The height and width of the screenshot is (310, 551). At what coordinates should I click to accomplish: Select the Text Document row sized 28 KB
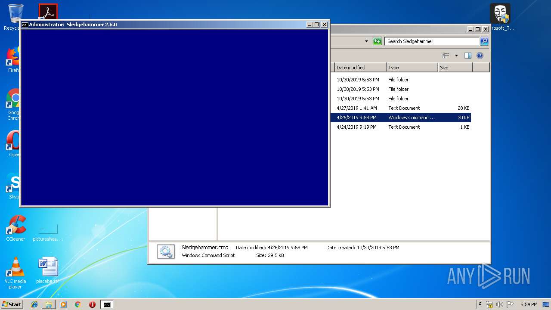pyautogui.click(x=401, y=108)
